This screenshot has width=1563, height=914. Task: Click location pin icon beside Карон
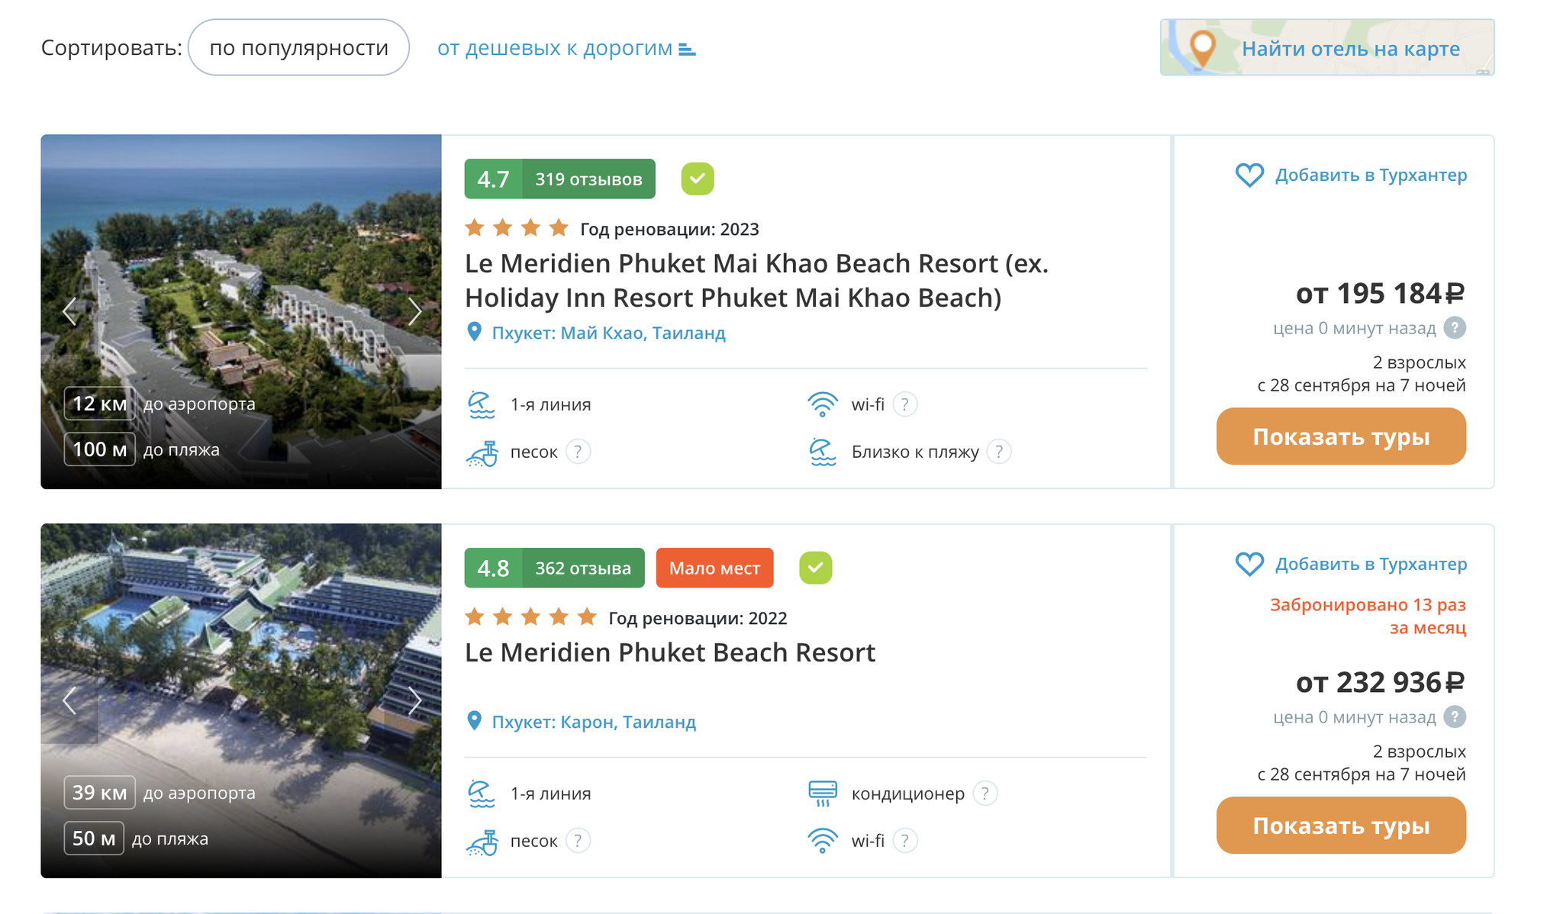coord(474,721)
